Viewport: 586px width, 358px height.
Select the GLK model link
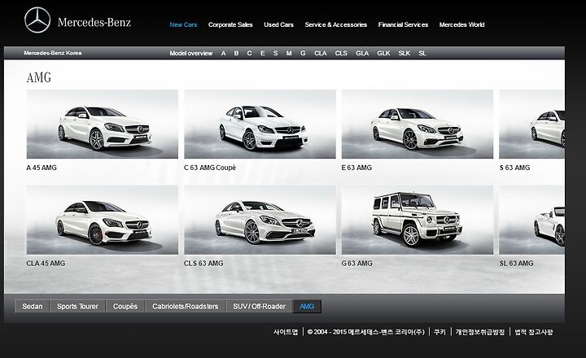(383, 54)
